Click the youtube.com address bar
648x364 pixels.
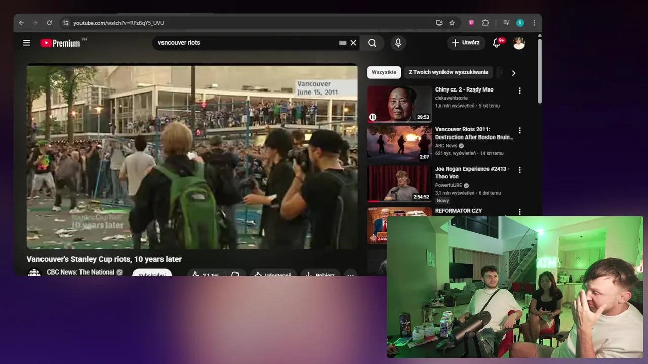248,23
